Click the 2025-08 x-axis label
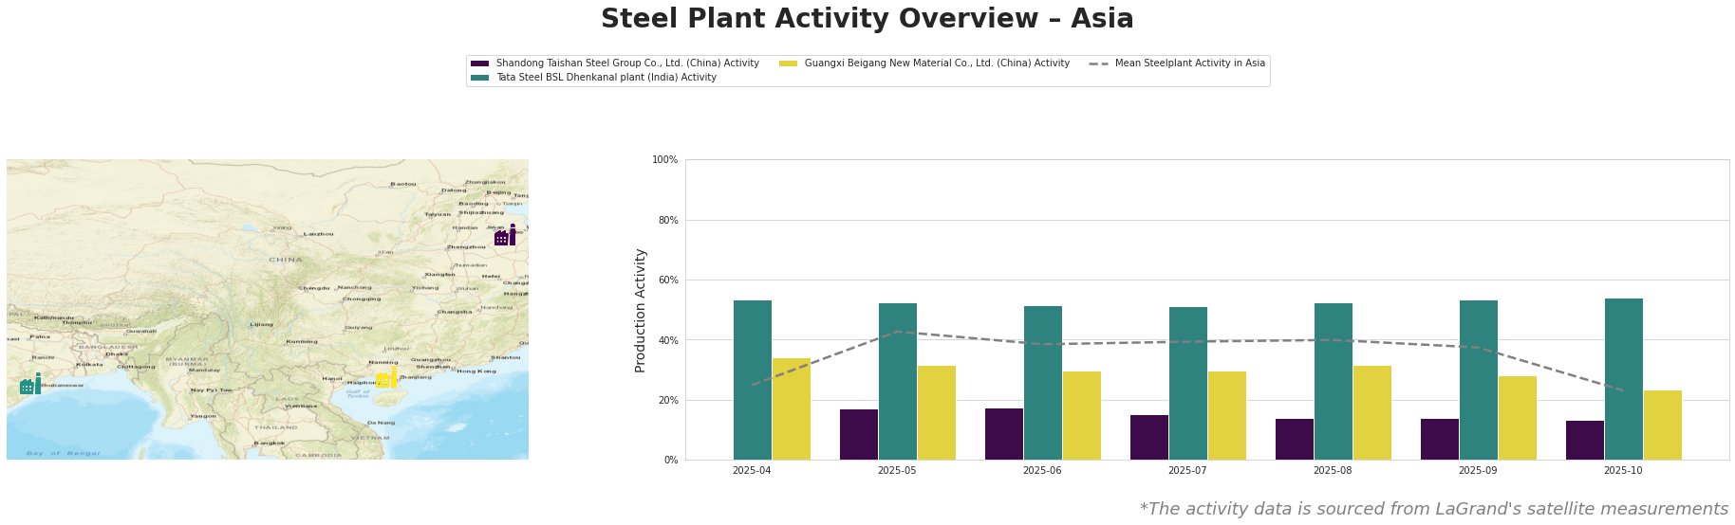Screen dimensions: 1735x525 (1333, 470)
